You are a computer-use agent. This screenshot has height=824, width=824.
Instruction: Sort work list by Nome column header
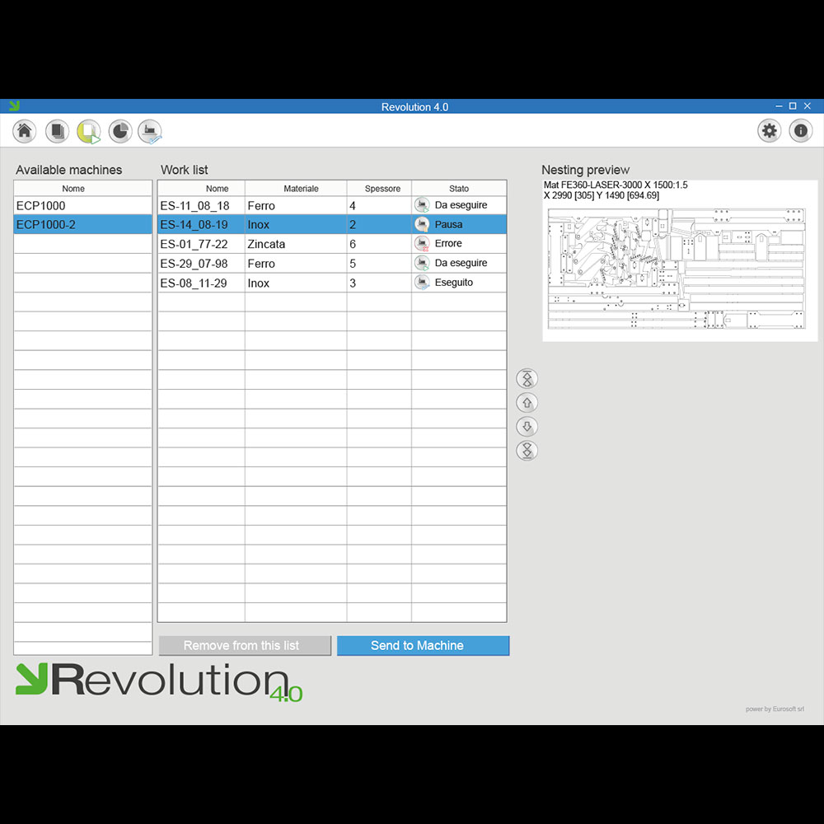(201, 188)
